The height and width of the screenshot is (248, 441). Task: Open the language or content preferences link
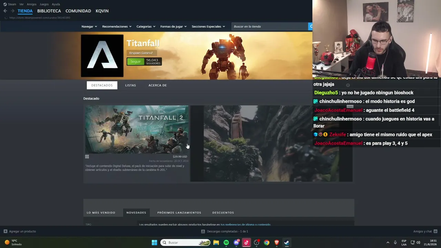245,225
